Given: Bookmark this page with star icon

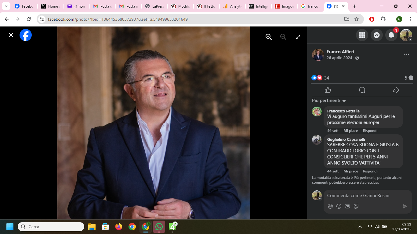Looking at the screenshot, I should (357, 19).
